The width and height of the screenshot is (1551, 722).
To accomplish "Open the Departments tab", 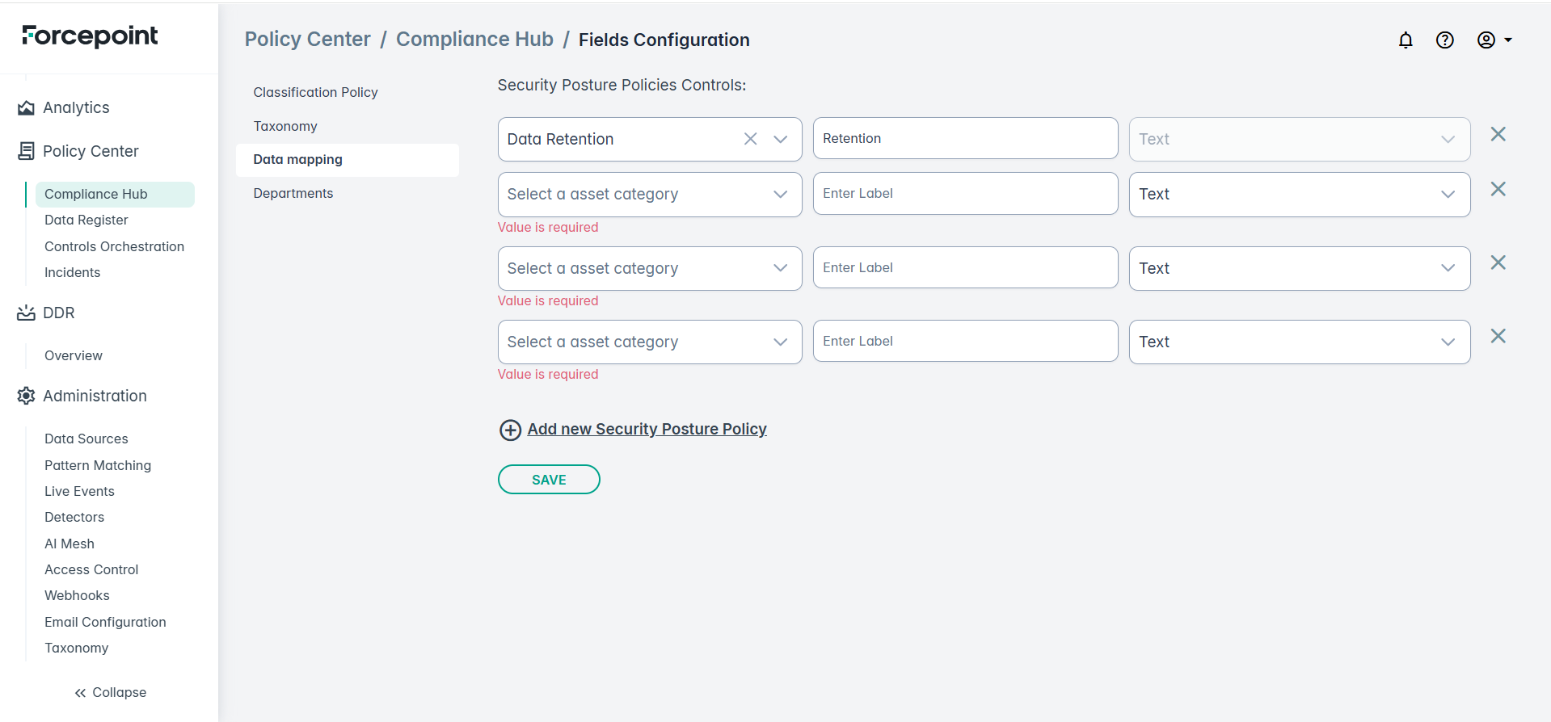I will coord(293,193).
